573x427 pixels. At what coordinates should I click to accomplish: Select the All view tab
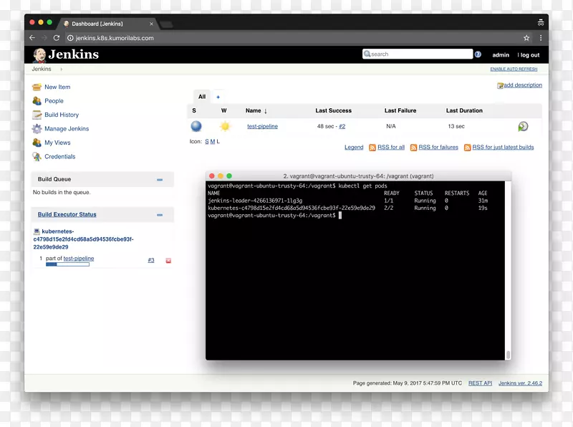point(202,97)
